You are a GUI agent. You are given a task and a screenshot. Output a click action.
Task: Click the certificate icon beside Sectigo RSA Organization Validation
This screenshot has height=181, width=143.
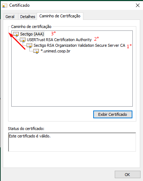click(x=29, y=46)
